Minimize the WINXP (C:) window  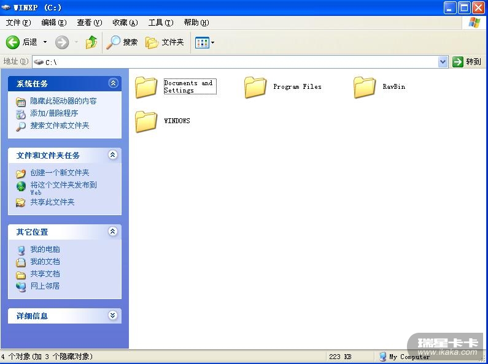point(450,8)
